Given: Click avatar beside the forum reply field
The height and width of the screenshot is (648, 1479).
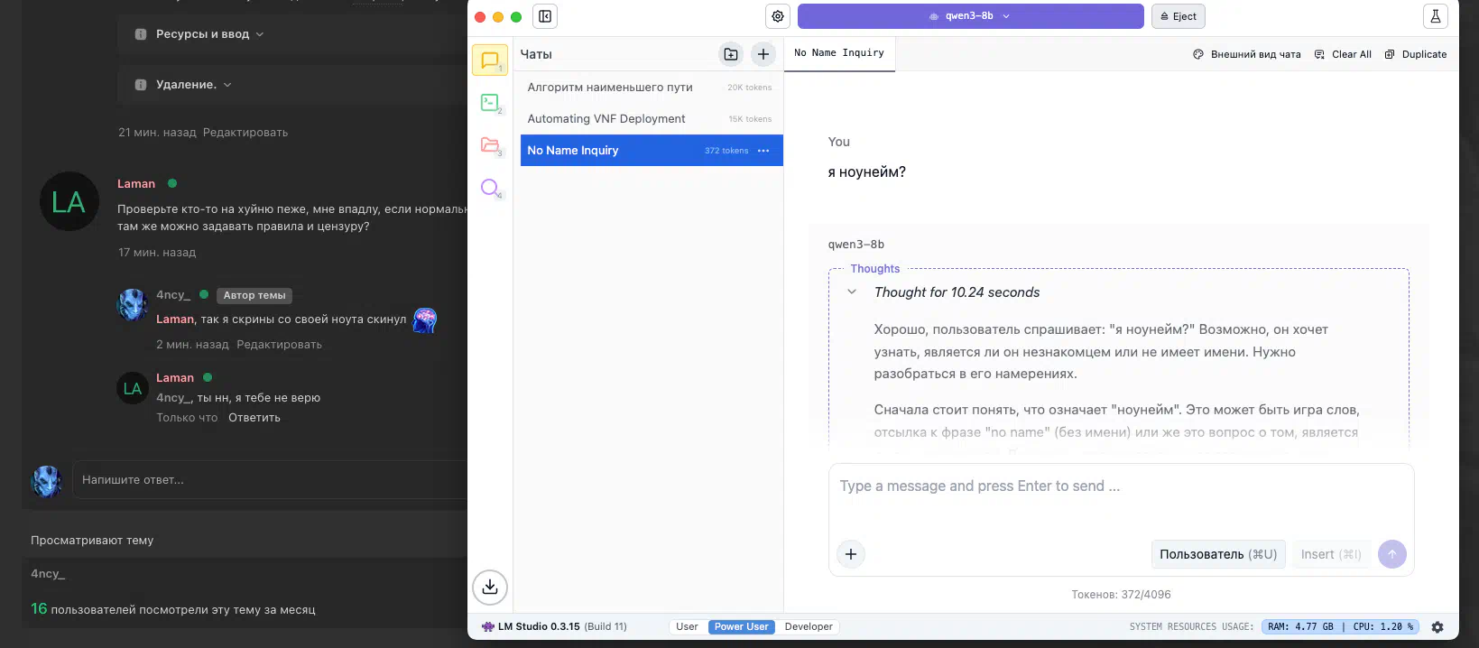Looking at the screenshot, I should [x=47, y=481].
